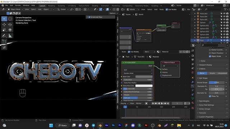Select the Add Cube tool
This screenshot has height=129, width=230.
tap(4, 42)
